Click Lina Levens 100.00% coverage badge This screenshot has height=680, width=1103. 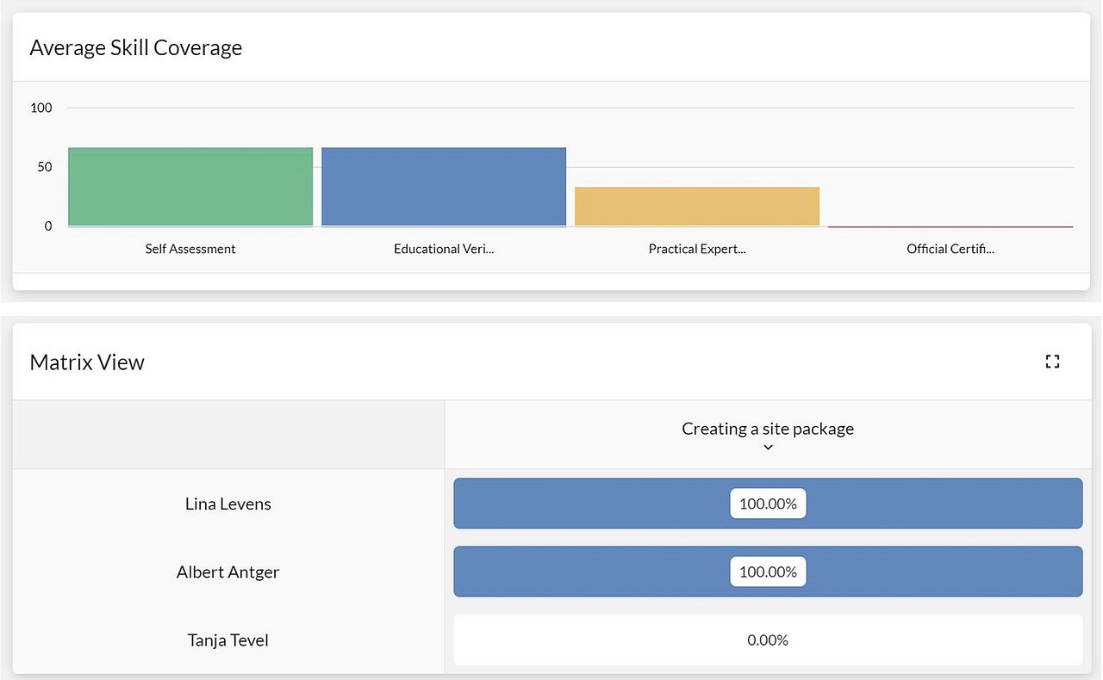[x=768, y=504]
